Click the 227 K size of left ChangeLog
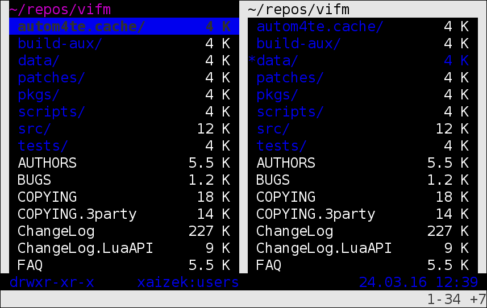The height and width of the screenshot is (308, 487). click(209, 231)
